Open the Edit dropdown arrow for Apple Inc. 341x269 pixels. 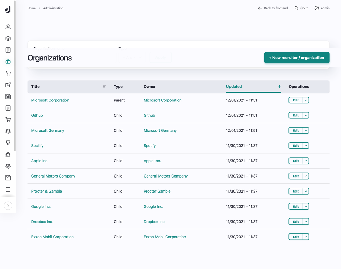(306, 161)
